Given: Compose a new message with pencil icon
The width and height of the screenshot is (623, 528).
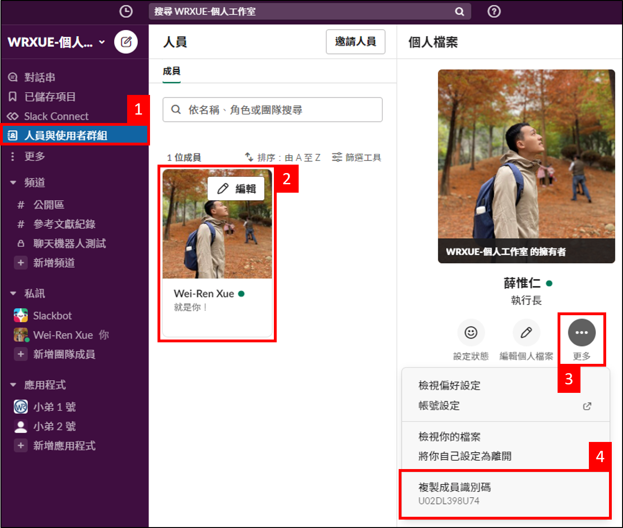Looking at the screenshot, I should pyautogui.click(x=126, y=42).
